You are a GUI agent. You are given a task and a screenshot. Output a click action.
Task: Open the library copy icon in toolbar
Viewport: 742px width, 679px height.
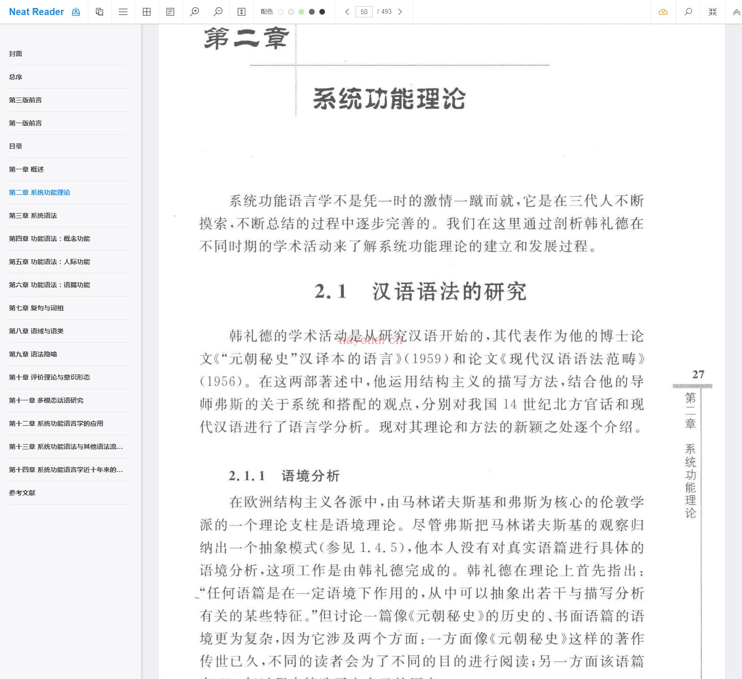[100, 12]
